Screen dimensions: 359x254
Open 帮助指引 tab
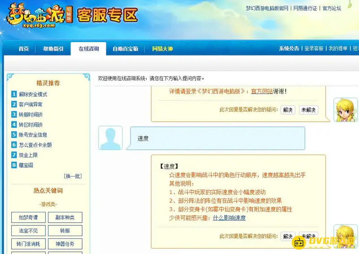[x=53, y=49]
